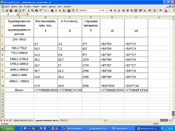Click the Format Painter brush icon
Screen dimensions: 175x131
(40, 10)
